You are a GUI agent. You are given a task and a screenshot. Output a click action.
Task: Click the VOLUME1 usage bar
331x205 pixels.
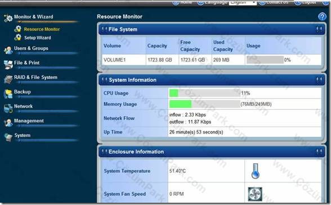pos(265,60)
